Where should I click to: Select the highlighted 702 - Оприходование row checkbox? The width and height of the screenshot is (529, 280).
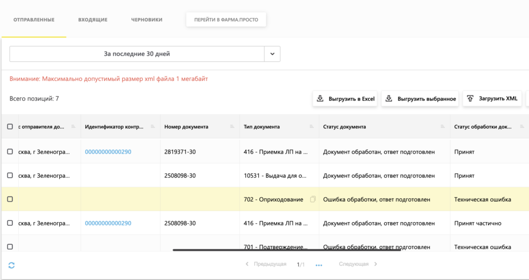pos(10,199)
